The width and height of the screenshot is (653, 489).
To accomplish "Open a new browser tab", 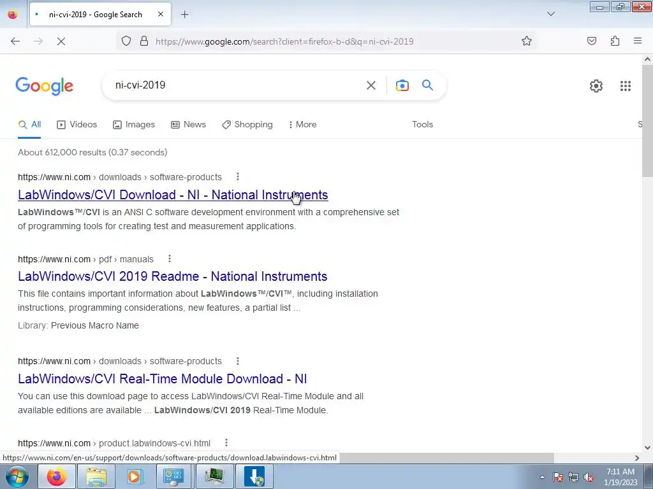I will 184,15.
